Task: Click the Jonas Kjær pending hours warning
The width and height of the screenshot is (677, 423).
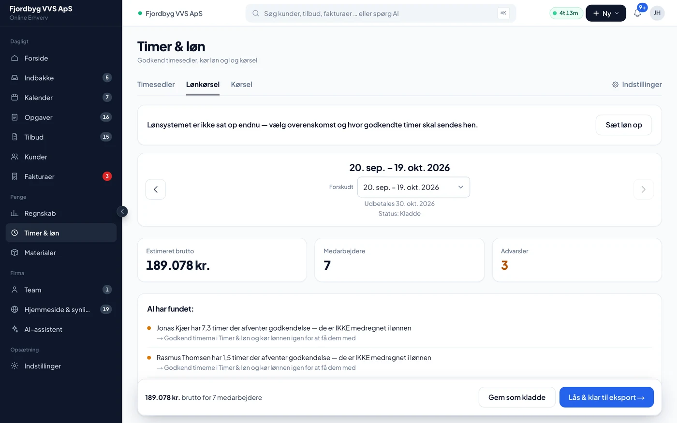Action: pos(284,328)
